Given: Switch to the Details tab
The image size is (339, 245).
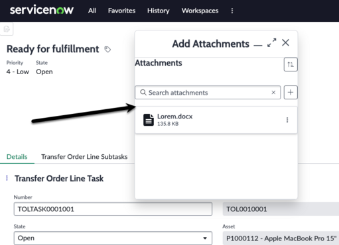Looking at the screenshot, I should pos(17,157).
